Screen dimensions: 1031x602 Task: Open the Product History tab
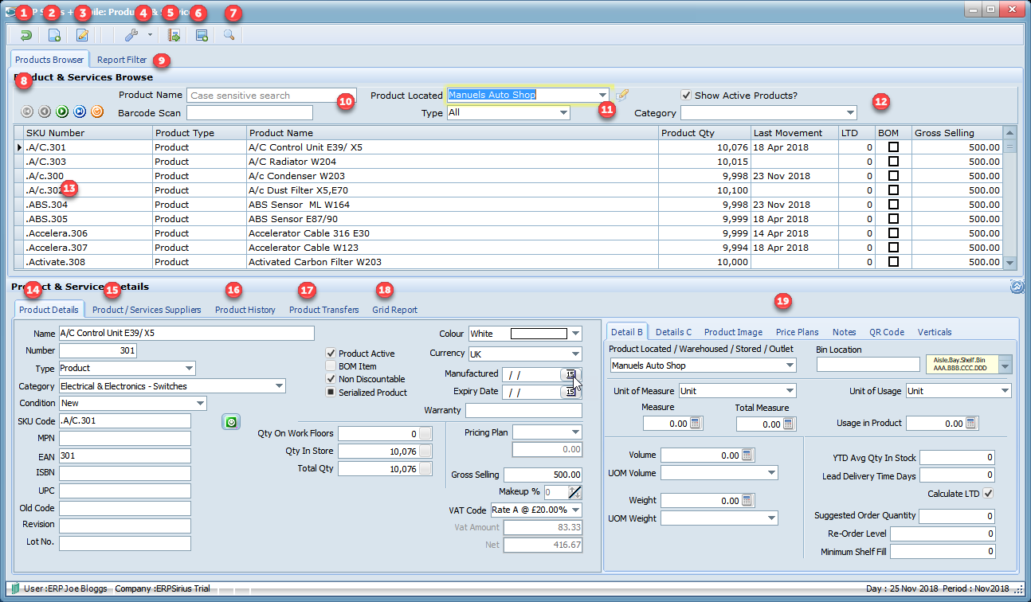[x=245, y=310]
